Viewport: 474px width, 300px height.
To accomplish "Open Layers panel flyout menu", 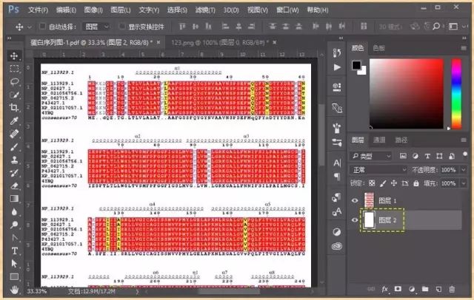I will (x=464, y=140).
